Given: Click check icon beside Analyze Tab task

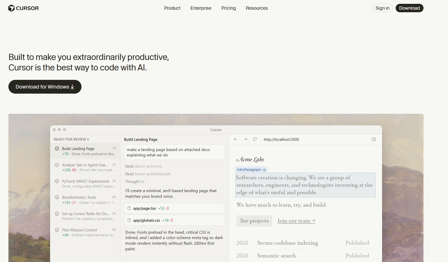Looking at the screenshot, I should (x=57, y=165).
